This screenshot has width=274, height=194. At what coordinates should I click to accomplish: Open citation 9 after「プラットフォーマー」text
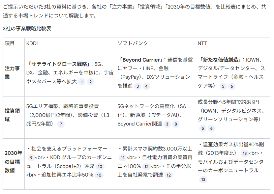[31, 158]
